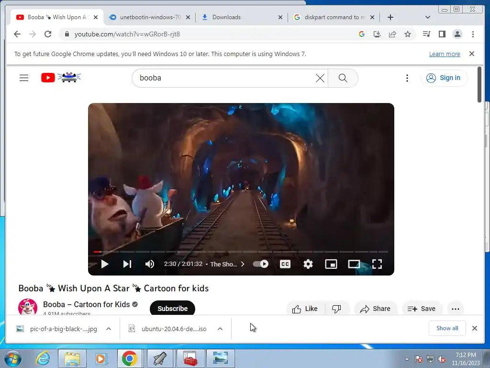Seek on the video progress bar
This screenshot has height=368, width=490.
[241, 252]
